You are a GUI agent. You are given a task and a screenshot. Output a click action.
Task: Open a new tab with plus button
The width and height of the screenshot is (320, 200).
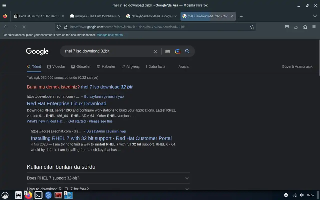[241, 16]
